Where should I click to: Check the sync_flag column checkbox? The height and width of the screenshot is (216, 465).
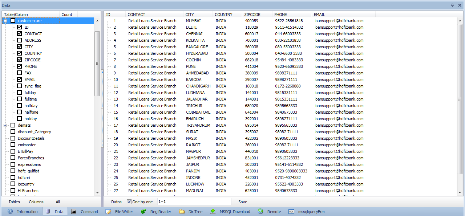[20, 86]
